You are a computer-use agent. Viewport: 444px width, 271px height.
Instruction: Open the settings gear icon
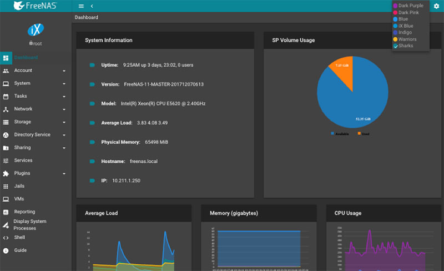coord(436,6)
